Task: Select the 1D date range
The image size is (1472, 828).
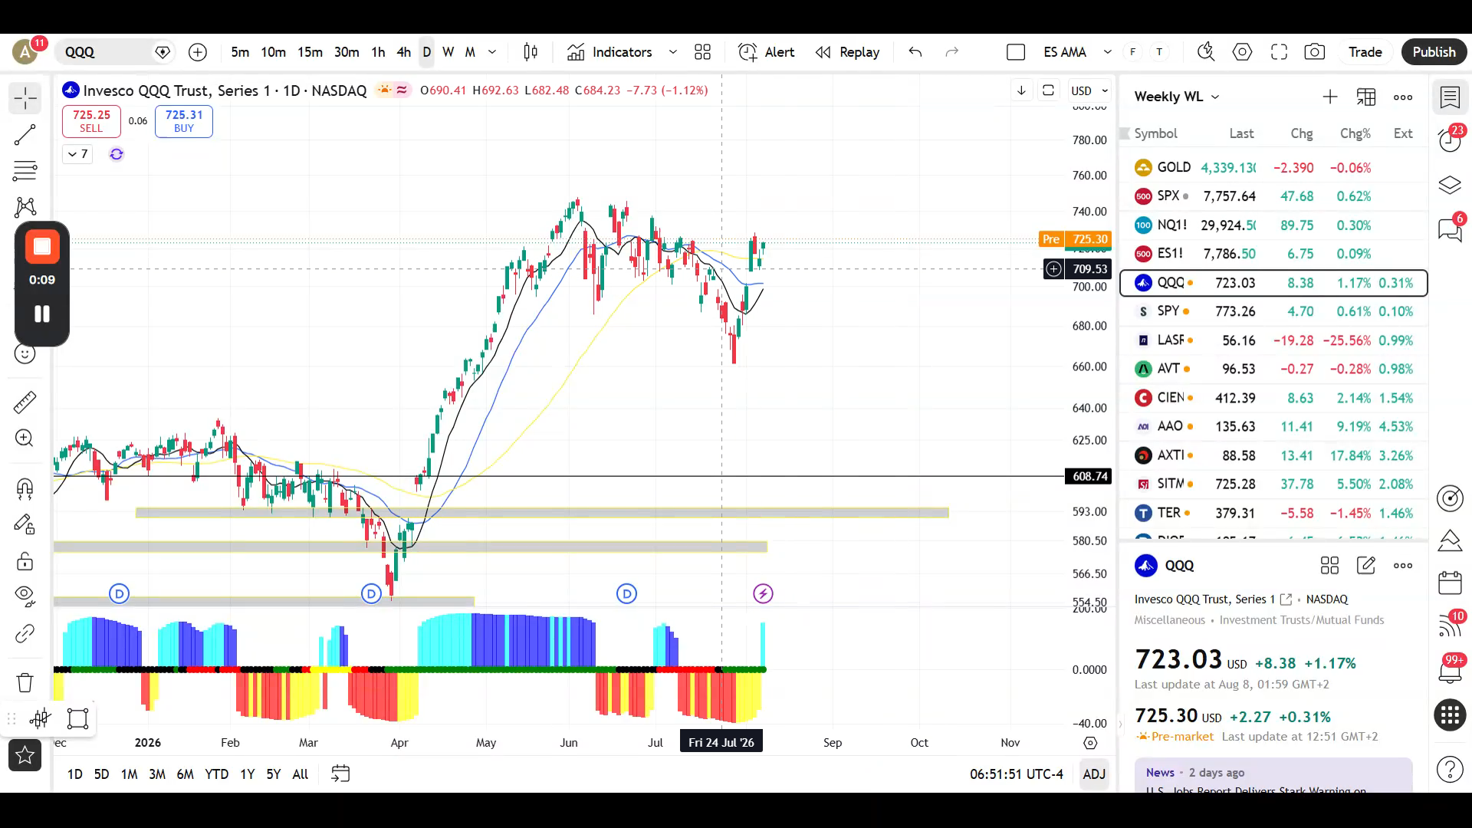Action: tap(75, 774)
